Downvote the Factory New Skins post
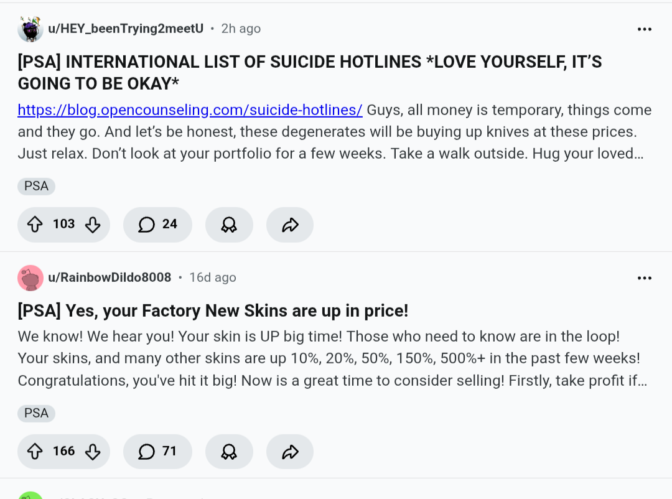 coord(93,452)
